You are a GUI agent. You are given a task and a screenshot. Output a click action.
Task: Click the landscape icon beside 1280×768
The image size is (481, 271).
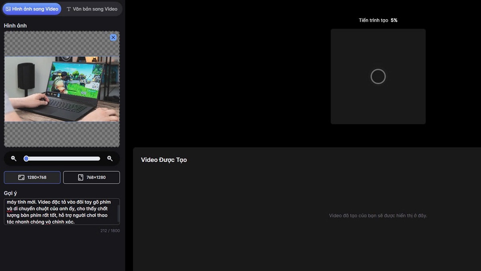[21, 177]
